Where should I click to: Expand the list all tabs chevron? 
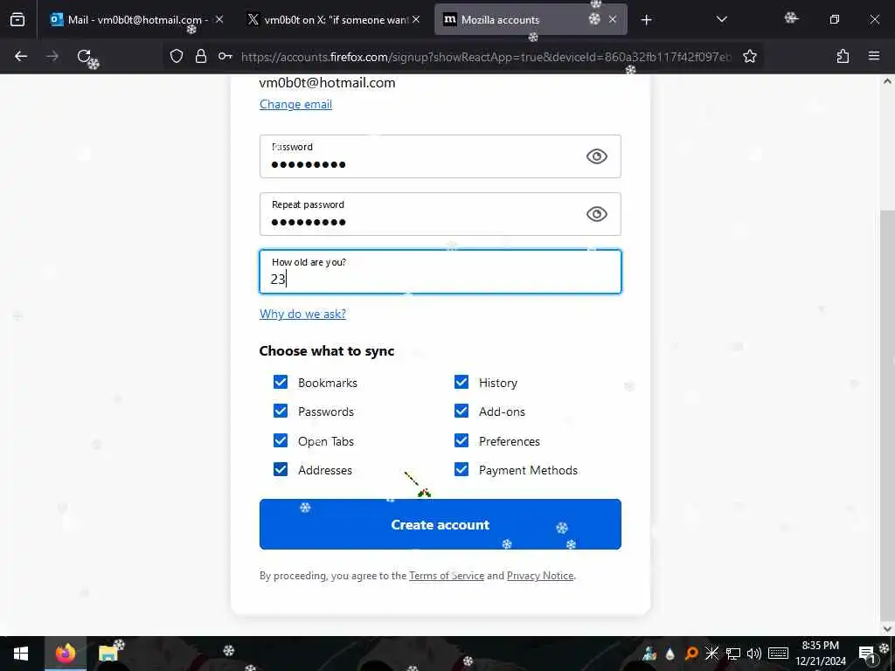click(721, 19)
